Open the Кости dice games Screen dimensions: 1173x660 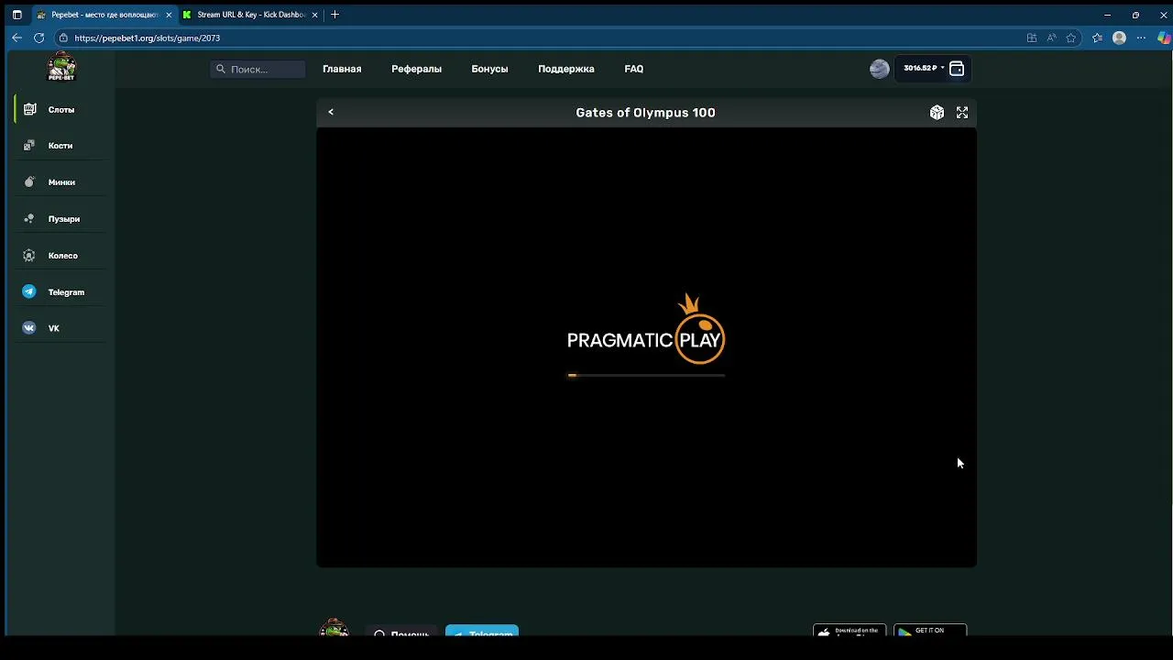pyautogui.click(x=60, y=146)
